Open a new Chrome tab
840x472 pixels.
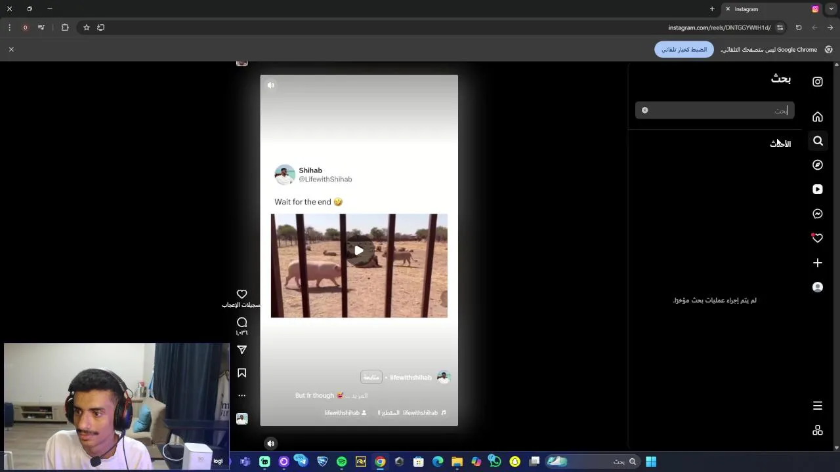click(x=712, y=9)
